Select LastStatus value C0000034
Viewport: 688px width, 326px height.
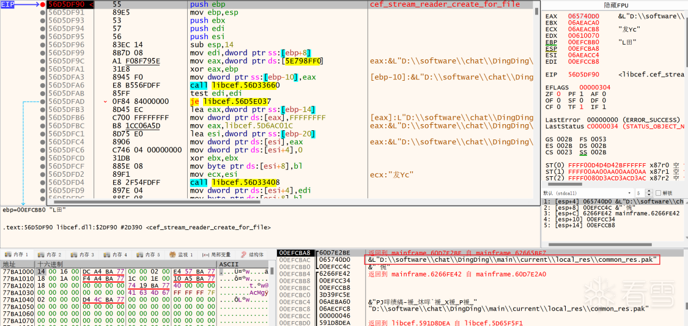pos(602,127)
